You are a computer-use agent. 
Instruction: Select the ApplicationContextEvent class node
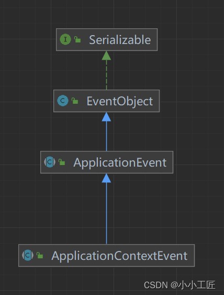tap(107, 255)
